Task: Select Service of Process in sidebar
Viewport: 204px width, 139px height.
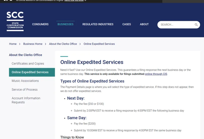Action: pos(25,89)
